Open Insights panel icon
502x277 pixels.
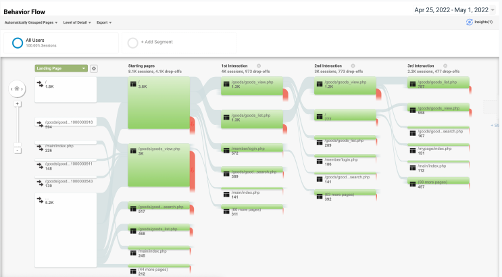click(x=470, y=22)
